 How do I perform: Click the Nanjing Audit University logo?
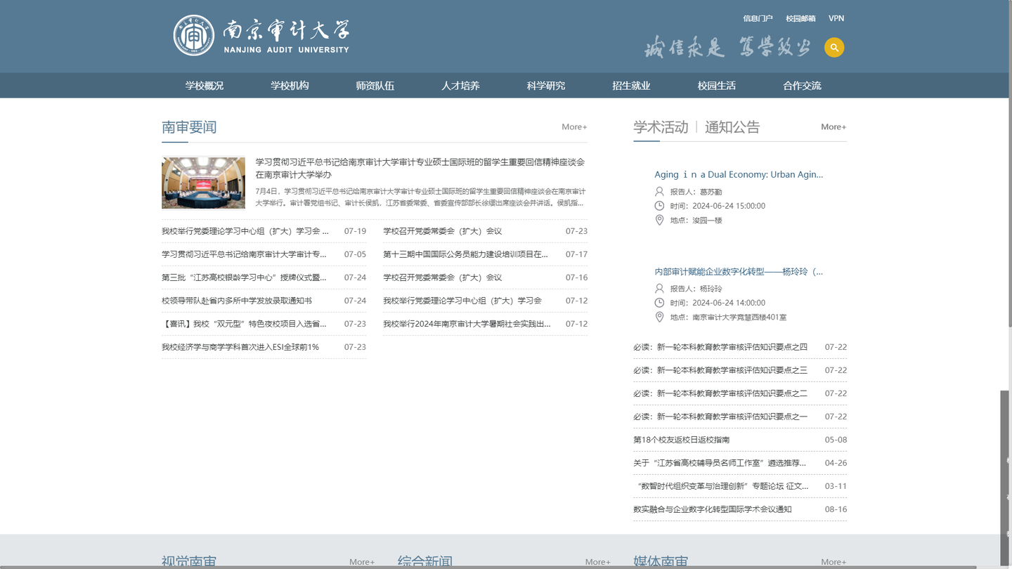pos(261,35)
